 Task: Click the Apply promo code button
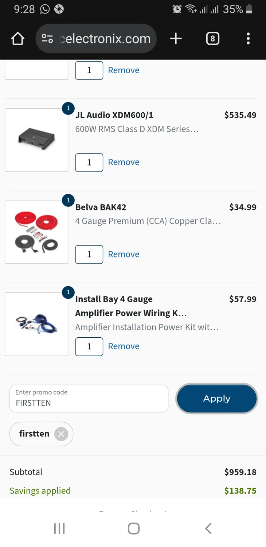[217, 399]
